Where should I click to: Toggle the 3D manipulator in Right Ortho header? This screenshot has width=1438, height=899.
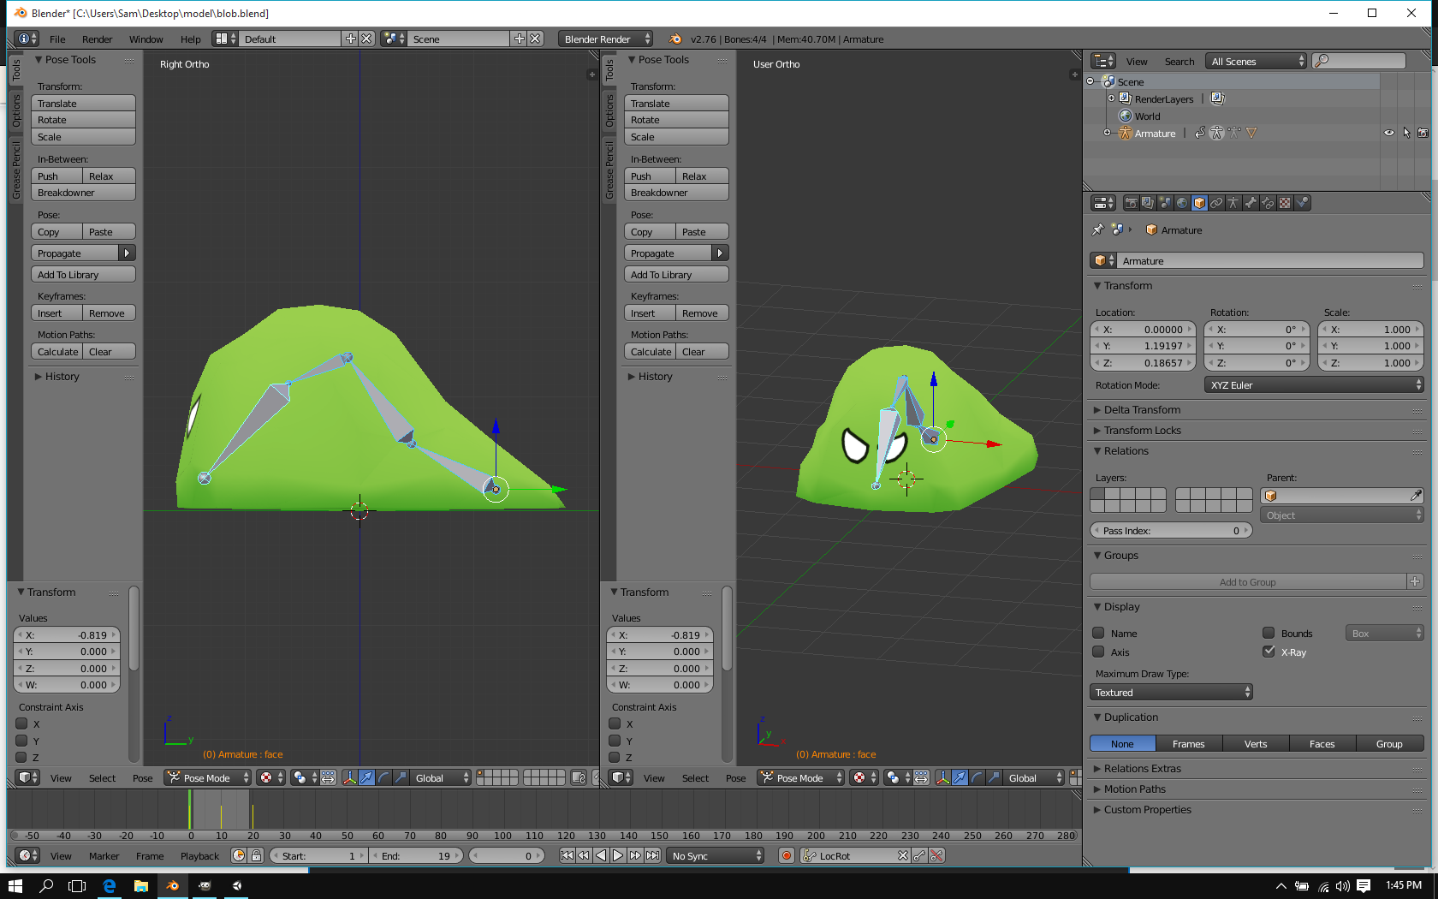pyautogui.click(x=349, y=777)
